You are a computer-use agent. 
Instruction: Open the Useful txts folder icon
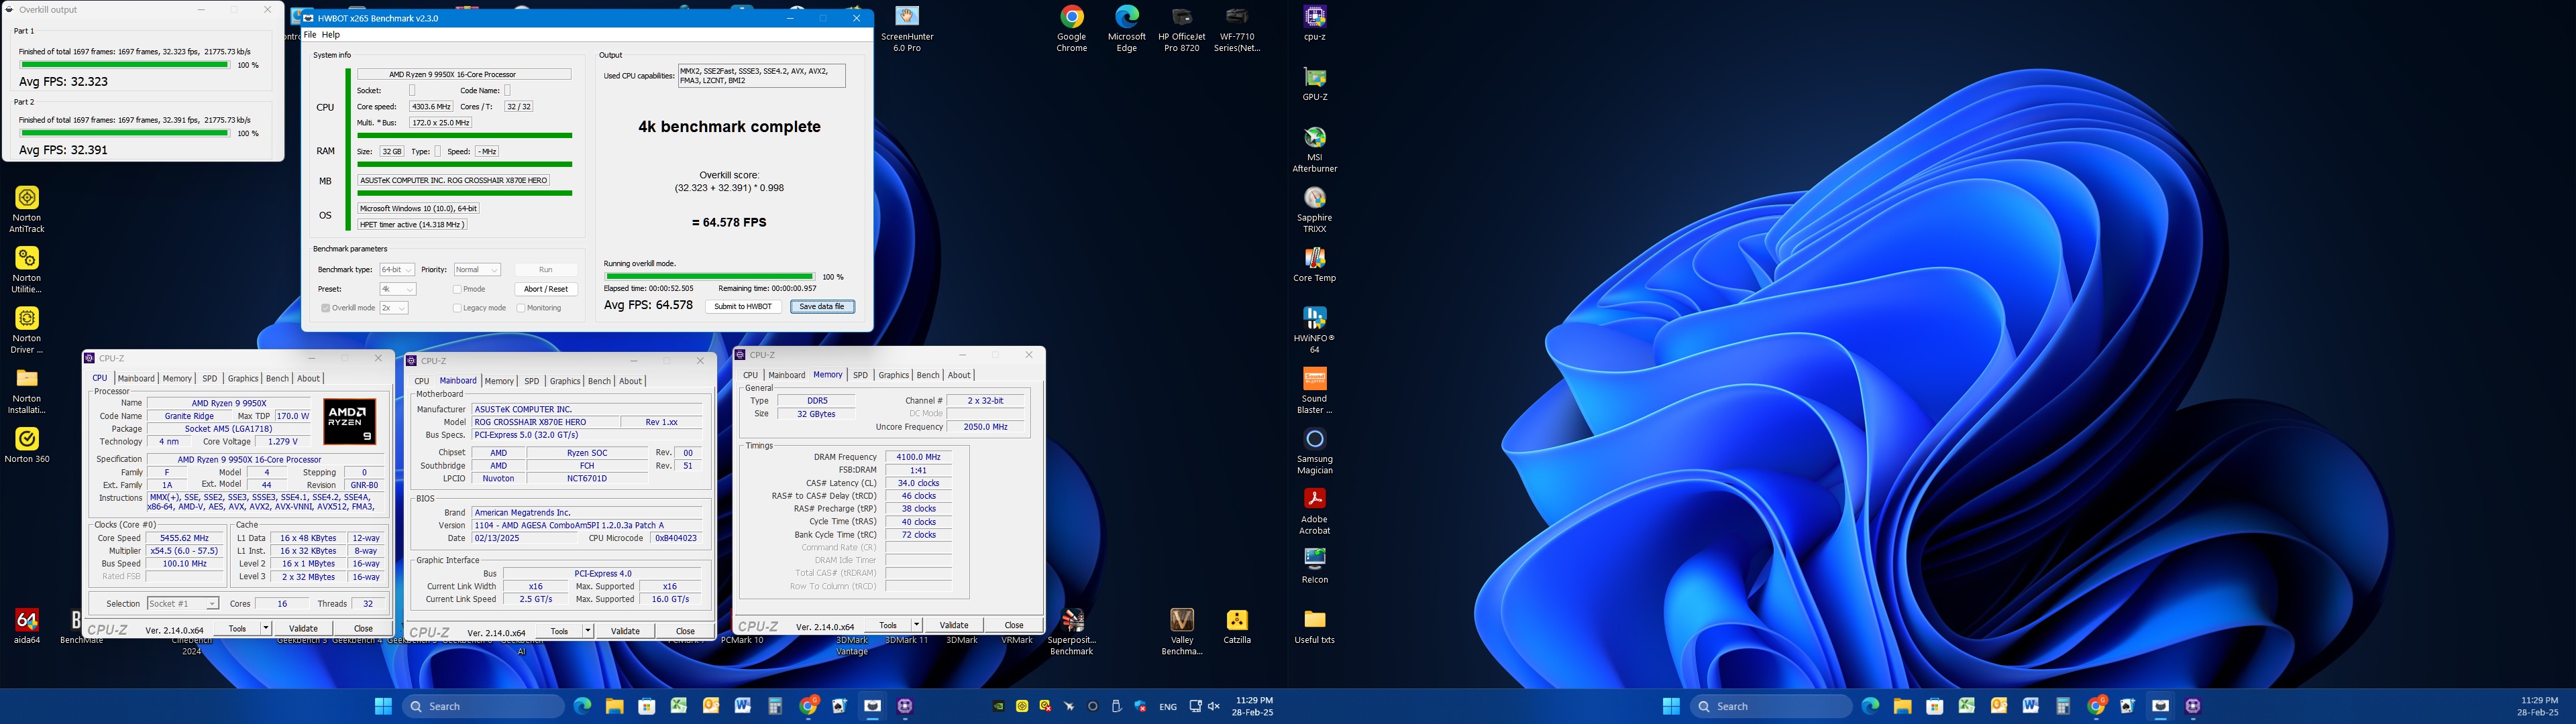pos(1314,627)
